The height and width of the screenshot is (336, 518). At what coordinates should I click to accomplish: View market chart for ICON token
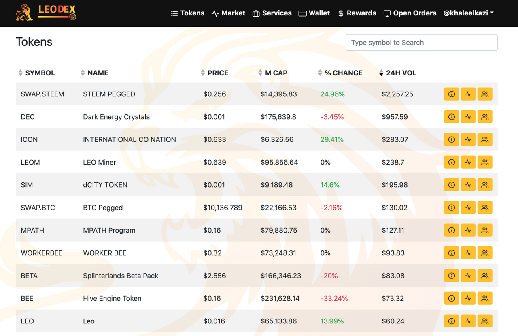[468, 139]
